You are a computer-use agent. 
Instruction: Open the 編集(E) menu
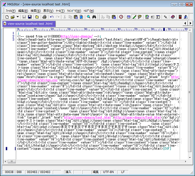click(23, 11)
